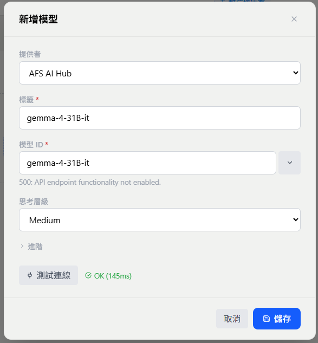Click the 模型 ID field label
The height and width of the screenshot is (343, 318).
[31, 145]
